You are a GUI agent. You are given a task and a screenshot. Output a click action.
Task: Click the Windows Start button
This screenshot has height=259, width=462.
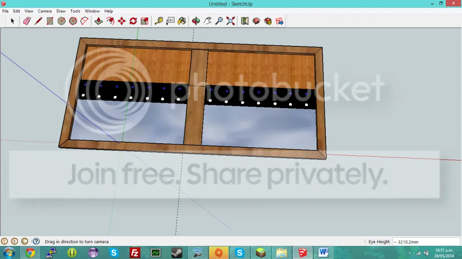click(x=9, y=253)
